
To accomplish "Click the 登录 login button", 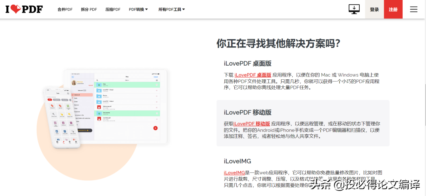I will point(374,9).
